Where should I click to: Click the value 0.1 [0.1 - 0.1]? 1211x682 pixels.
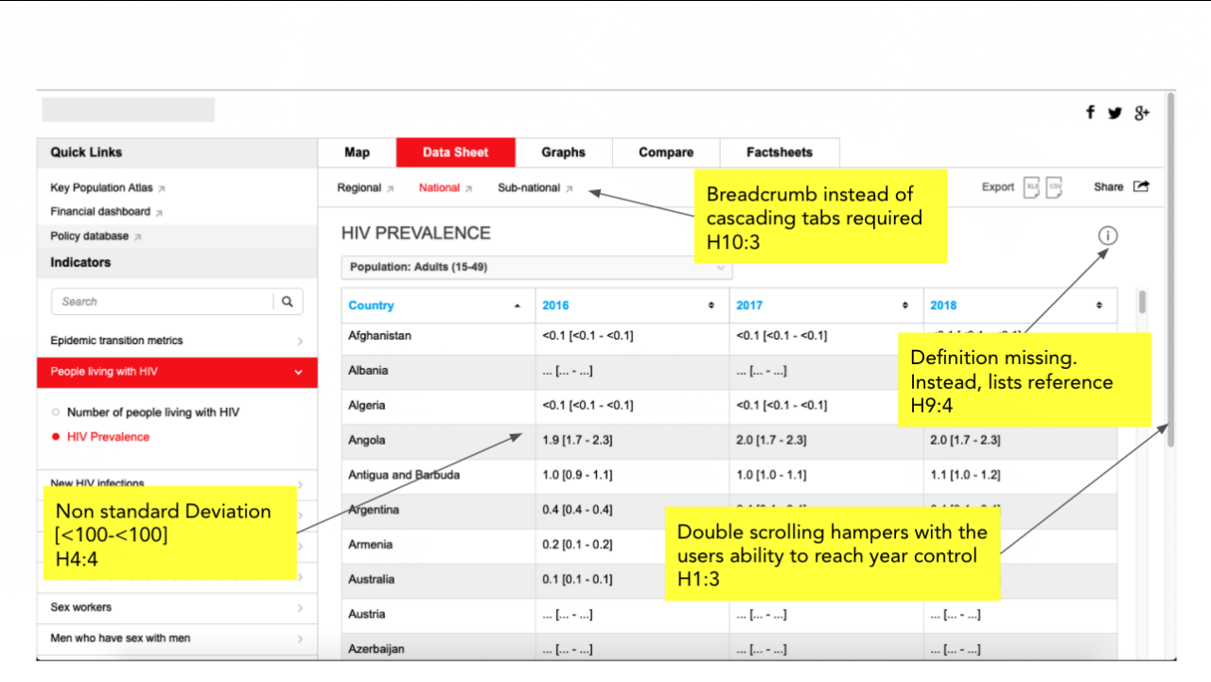(577, 579)
